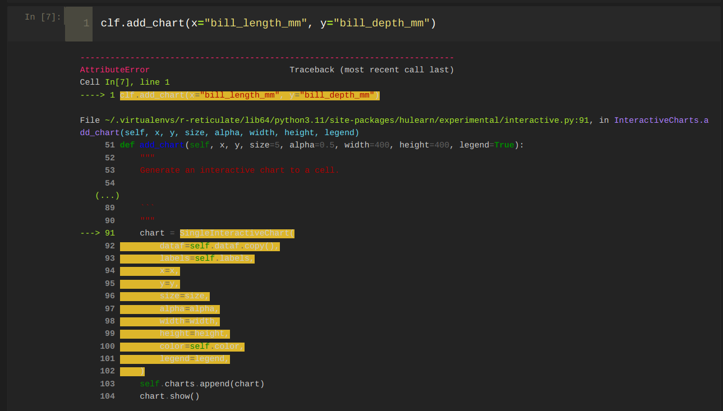The height and width of the screenshot is (411, 723).
Task: Click line 103 self.charts.append(chart)
Action: point(202,384)
